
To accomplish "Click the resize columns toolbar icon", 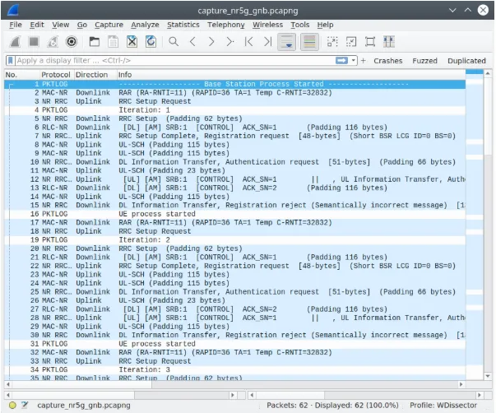I will (388, 41).
